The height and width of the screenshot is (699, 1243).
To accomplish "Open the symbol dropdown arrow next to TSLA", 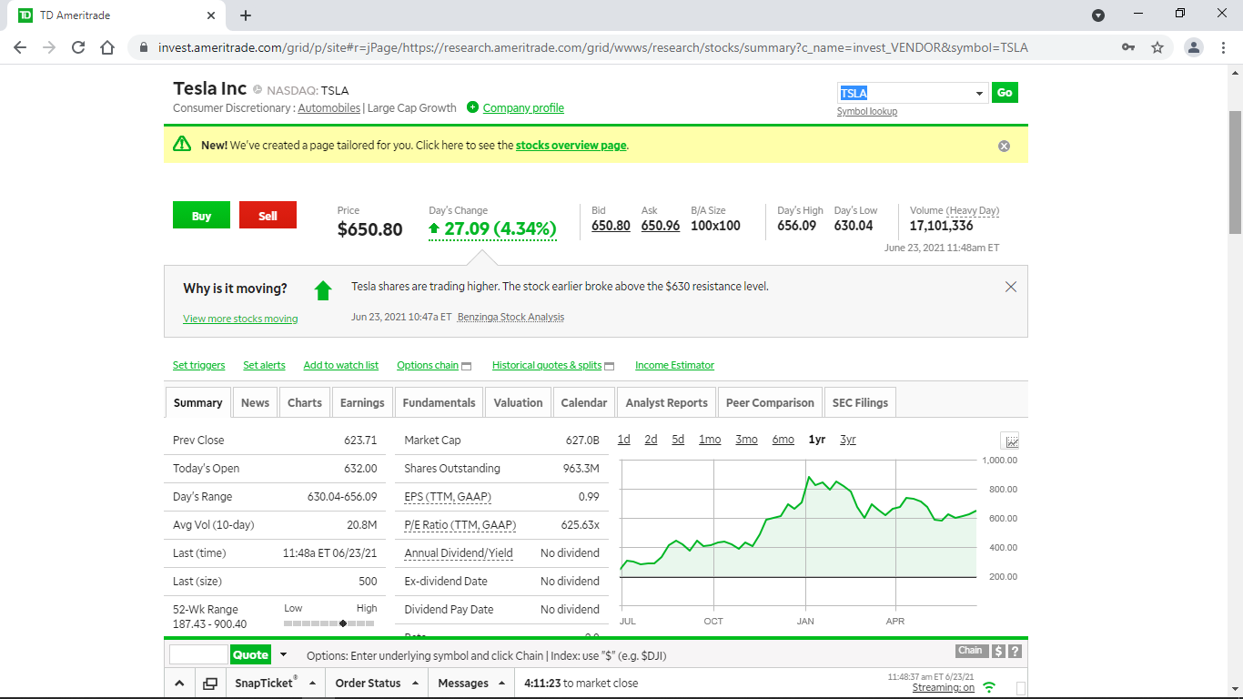I will (x=979, y=93).
